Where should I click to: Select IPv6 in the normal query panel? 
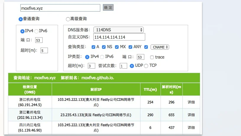click(x=36, y=31)
